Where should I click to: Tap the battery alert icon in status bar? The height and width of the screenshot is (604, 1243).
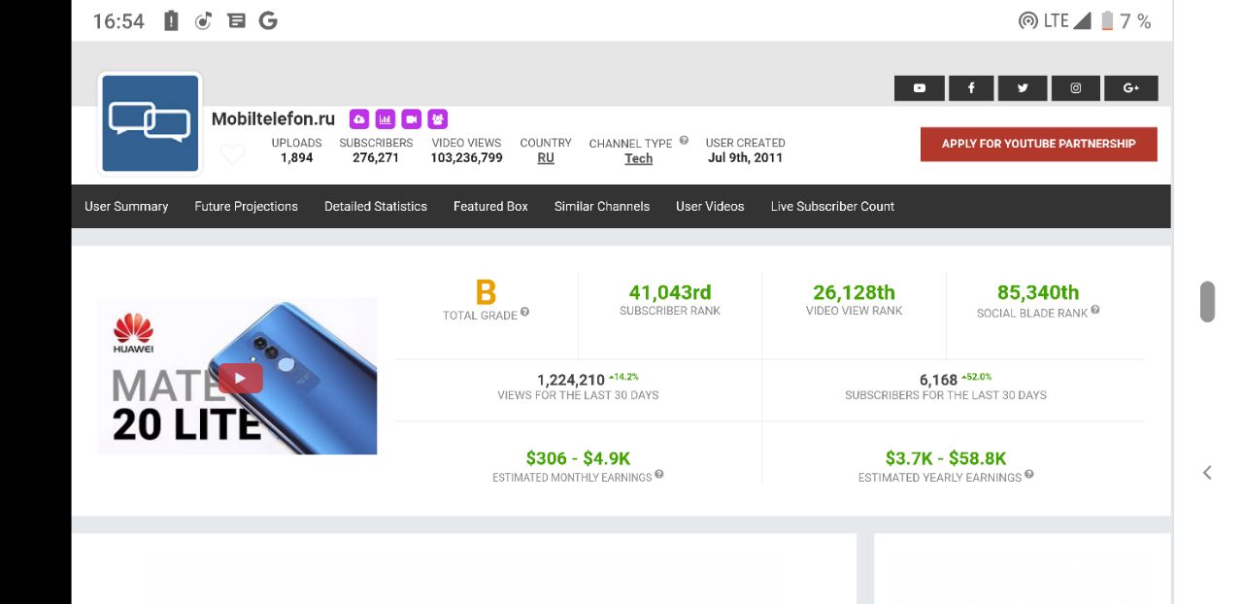(x=171, y=20)
